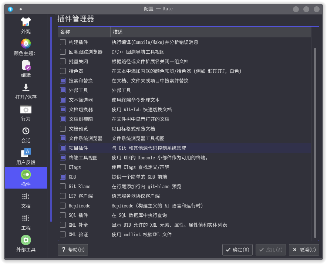Check the 拾色器 color picker plugin

point(63,71)
